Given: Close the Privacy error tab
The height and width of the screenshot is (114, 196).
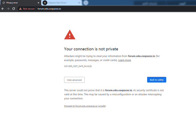Looking at the screenshot, I should click(x=38, y=3).
